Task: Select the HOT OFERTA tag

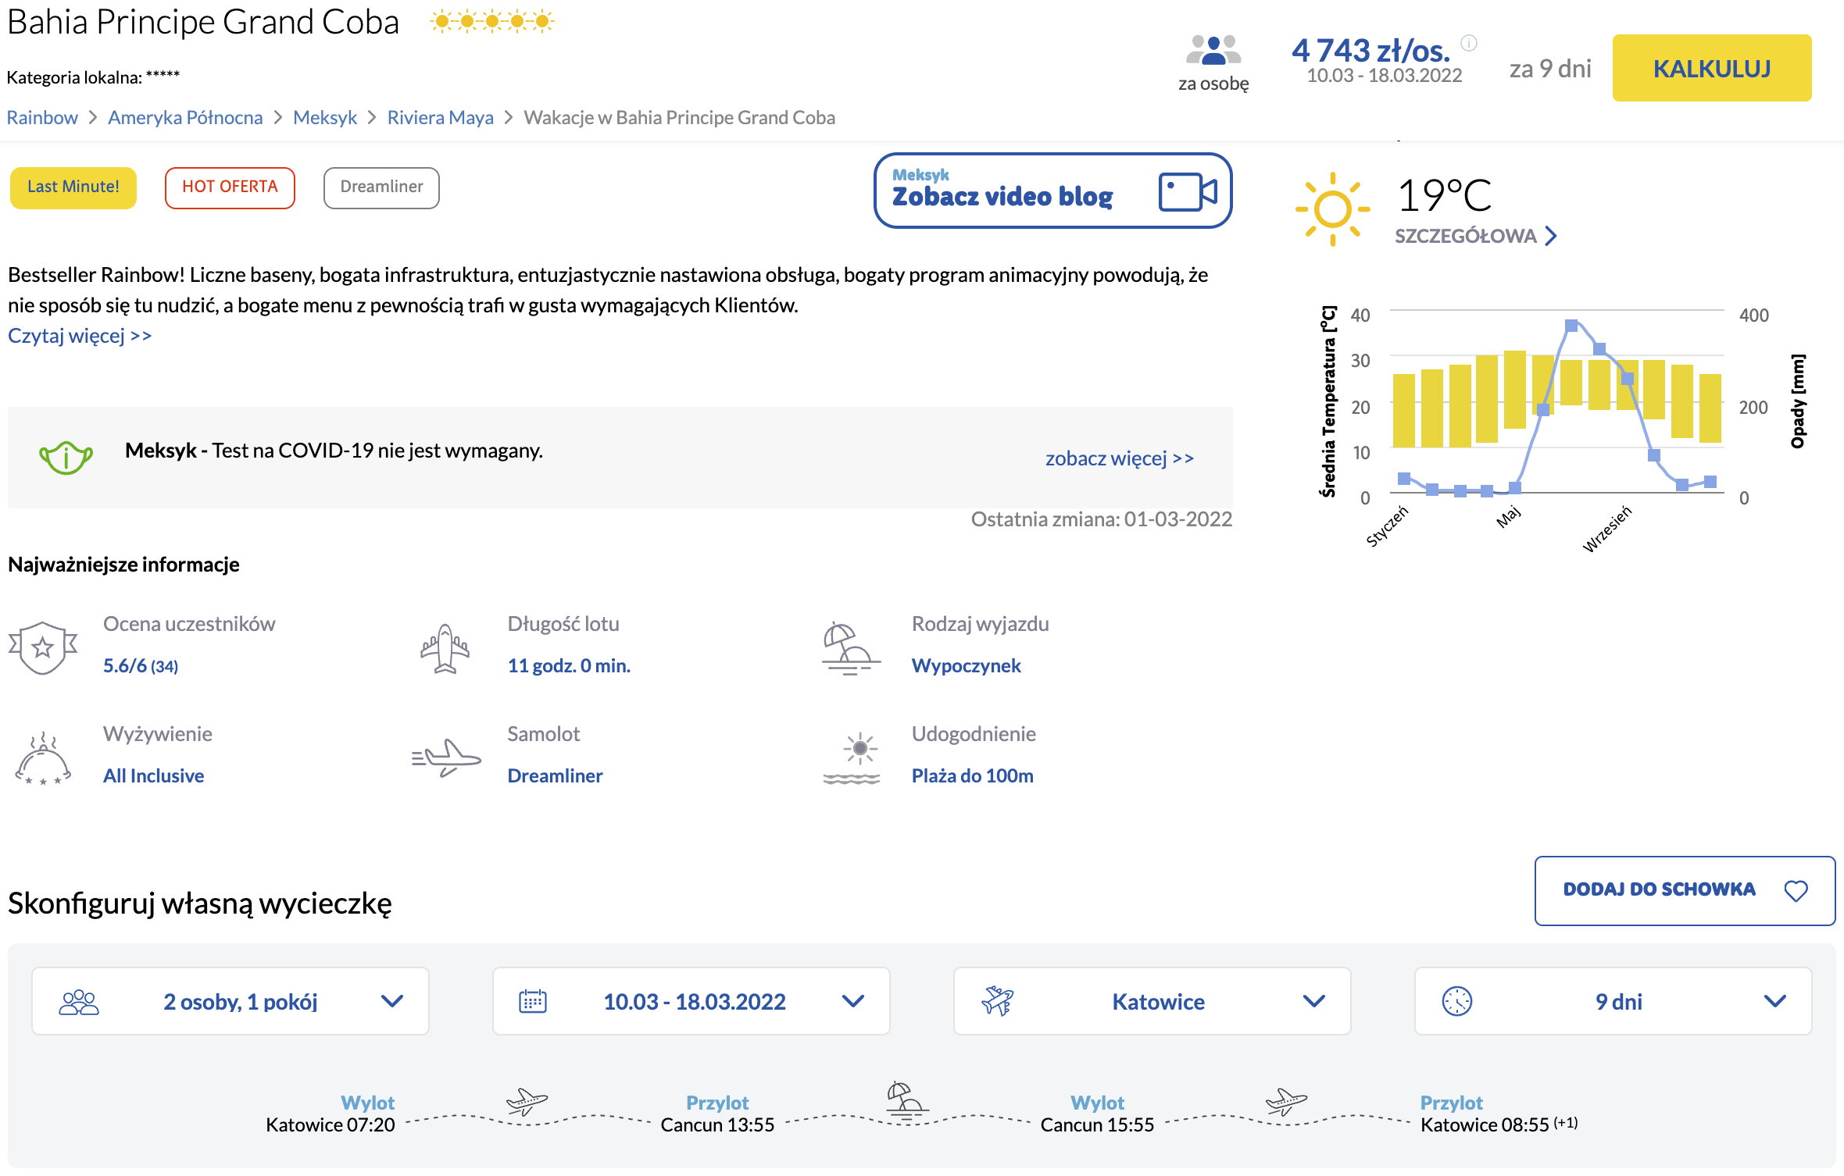Action: click(x=230, y=187)
